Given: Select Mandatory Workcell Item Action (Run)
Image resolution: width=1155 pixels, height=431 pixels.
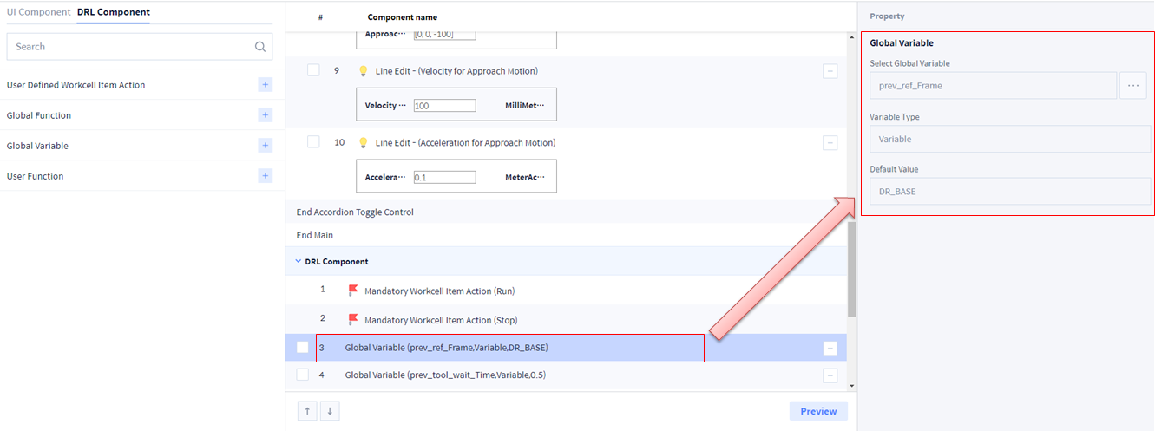Looking at the screenshot, I should pos(439,291).
